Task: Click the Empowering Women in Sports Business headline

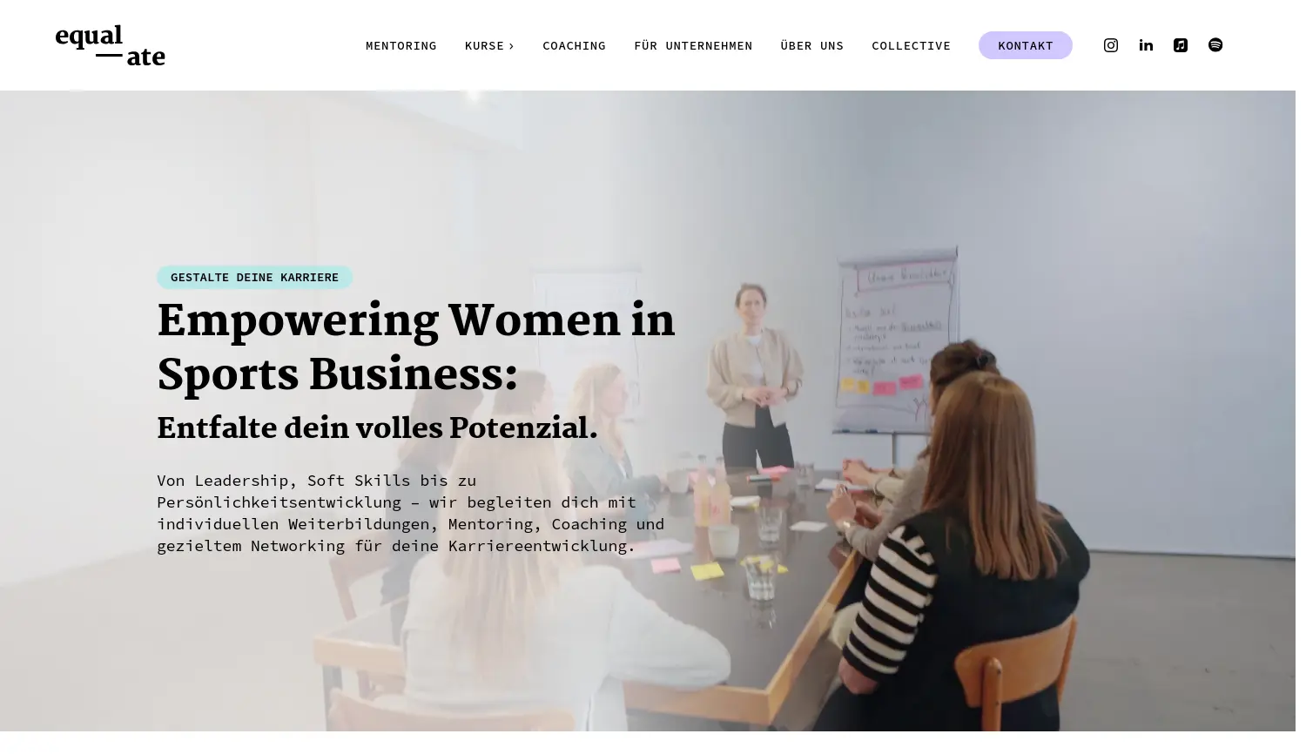Action: pyautogui.click(x=415, y=347)
